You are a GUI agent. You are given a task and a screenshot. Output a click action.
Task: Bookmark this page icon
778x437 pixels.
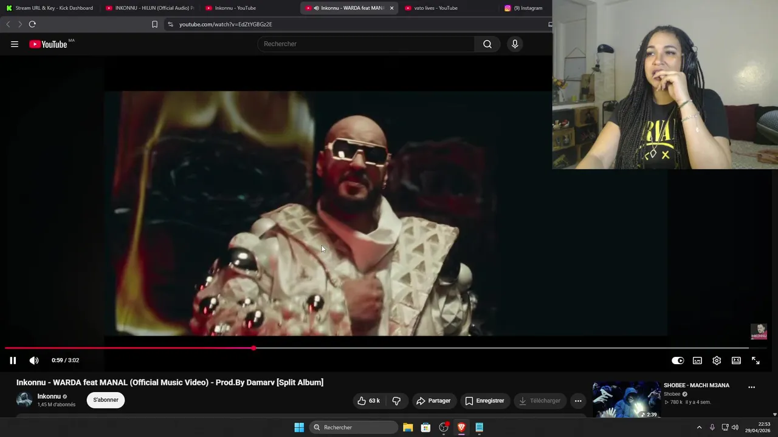pyautogui.click(x=154, y=24)
